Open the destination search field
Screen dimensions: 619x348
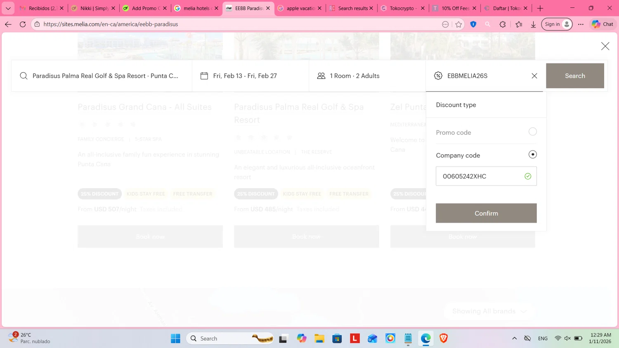(x=102, y=76)
